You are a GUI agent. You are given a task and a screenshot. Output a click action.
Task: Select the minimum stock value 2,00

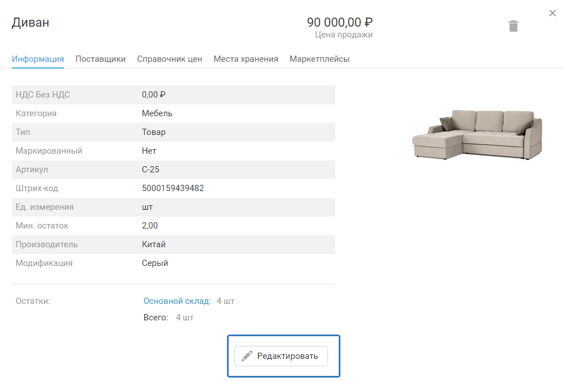pos(150,225)
